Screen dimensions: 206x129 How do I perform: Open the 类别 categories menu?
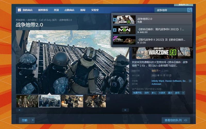click(x=56, y=10)
